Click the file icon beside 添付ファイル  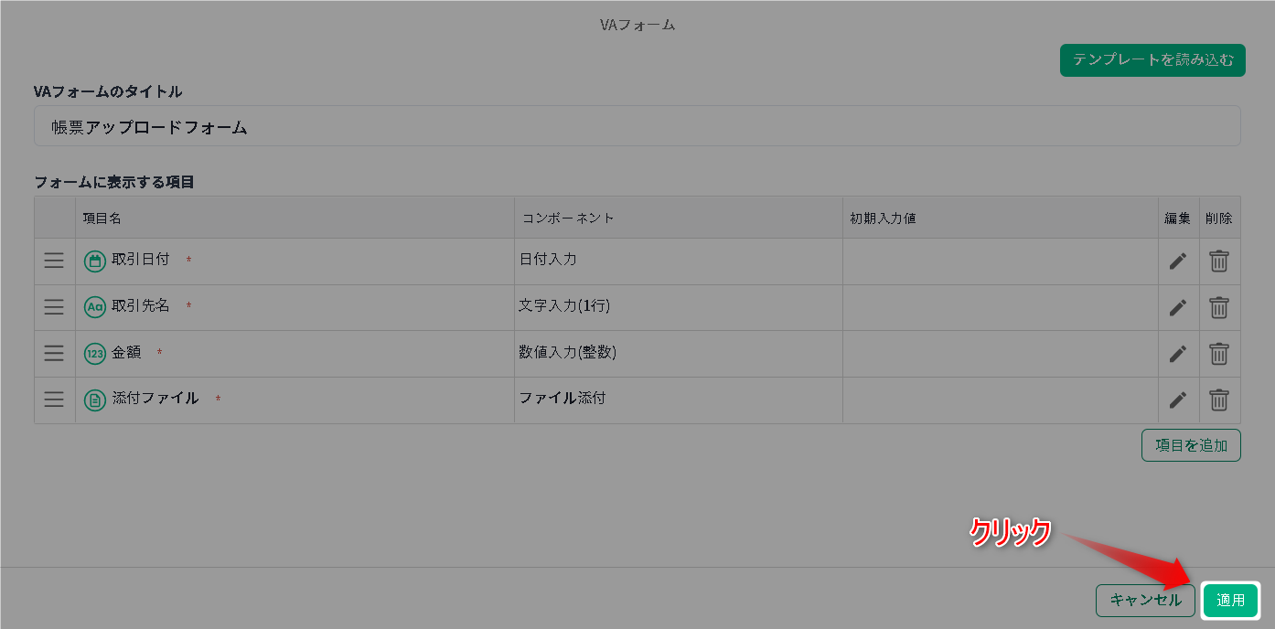[95, 400]
